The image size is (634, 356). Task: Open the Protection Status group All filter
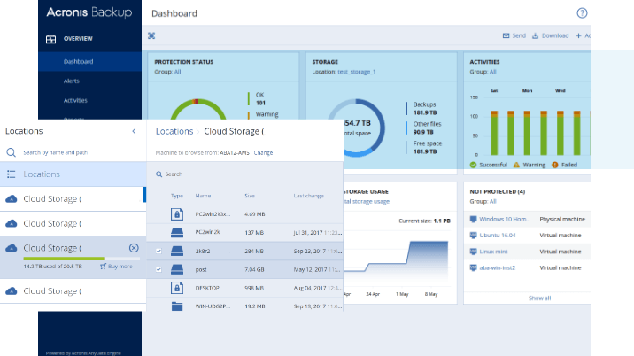[x=177, y=72]
